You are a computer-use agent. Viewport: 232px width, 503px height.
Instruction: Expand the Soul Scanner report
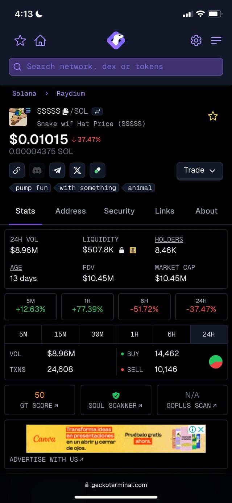coord(116,400)
